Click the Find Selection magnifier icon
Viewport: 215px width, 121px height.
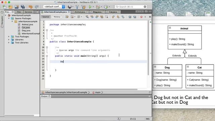(87, 17)
